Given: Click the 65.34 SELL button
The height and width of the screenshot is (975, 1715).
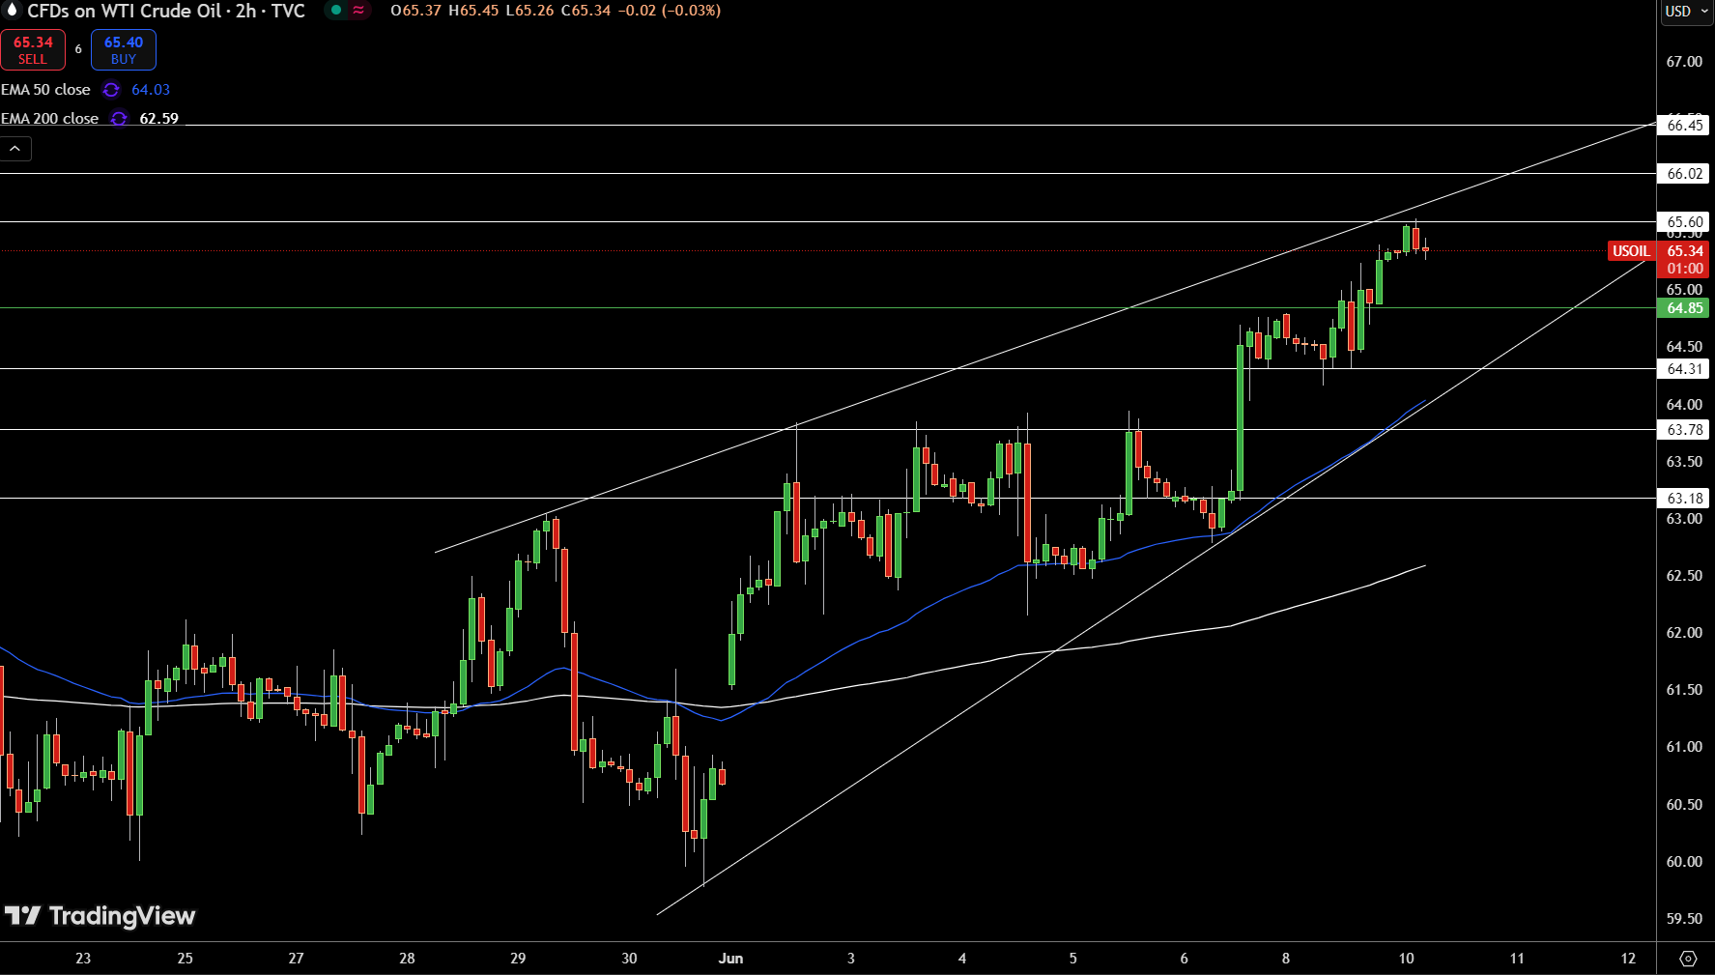Looking at the screenshot, I should click(x=33, y=50).
